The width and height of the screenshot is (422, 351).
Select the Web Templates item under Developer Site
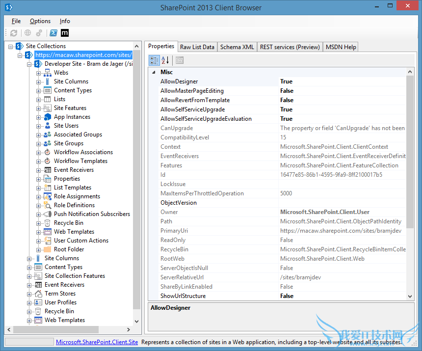[x=74, y=232]
